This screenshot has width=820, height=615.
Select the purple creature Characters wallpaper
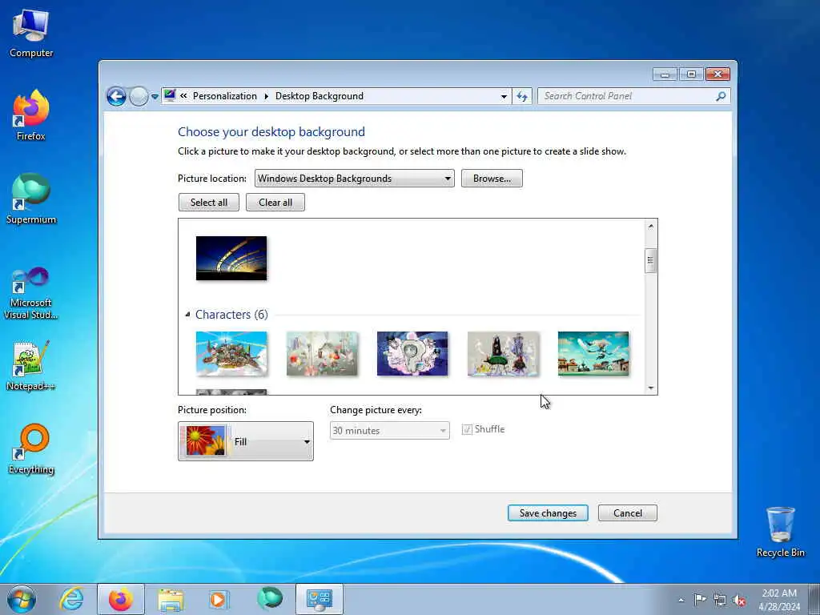[412, 353]
